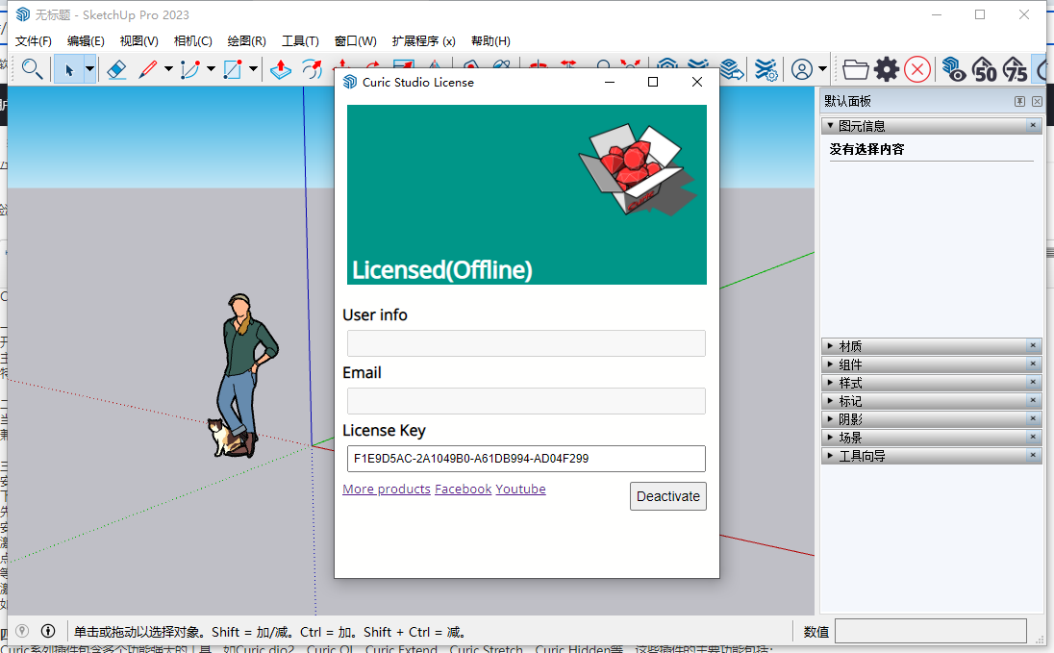The width and height of the screenshot is (1054, 653).
Task: Open the 视图(V) menu
Action: point(138,40)
